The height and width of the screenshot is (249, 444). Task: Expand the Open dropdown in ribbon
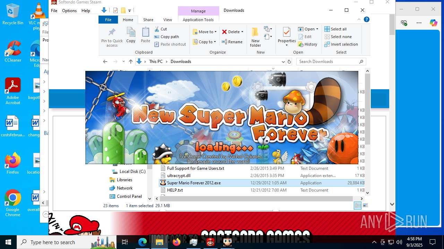[317, 29]
